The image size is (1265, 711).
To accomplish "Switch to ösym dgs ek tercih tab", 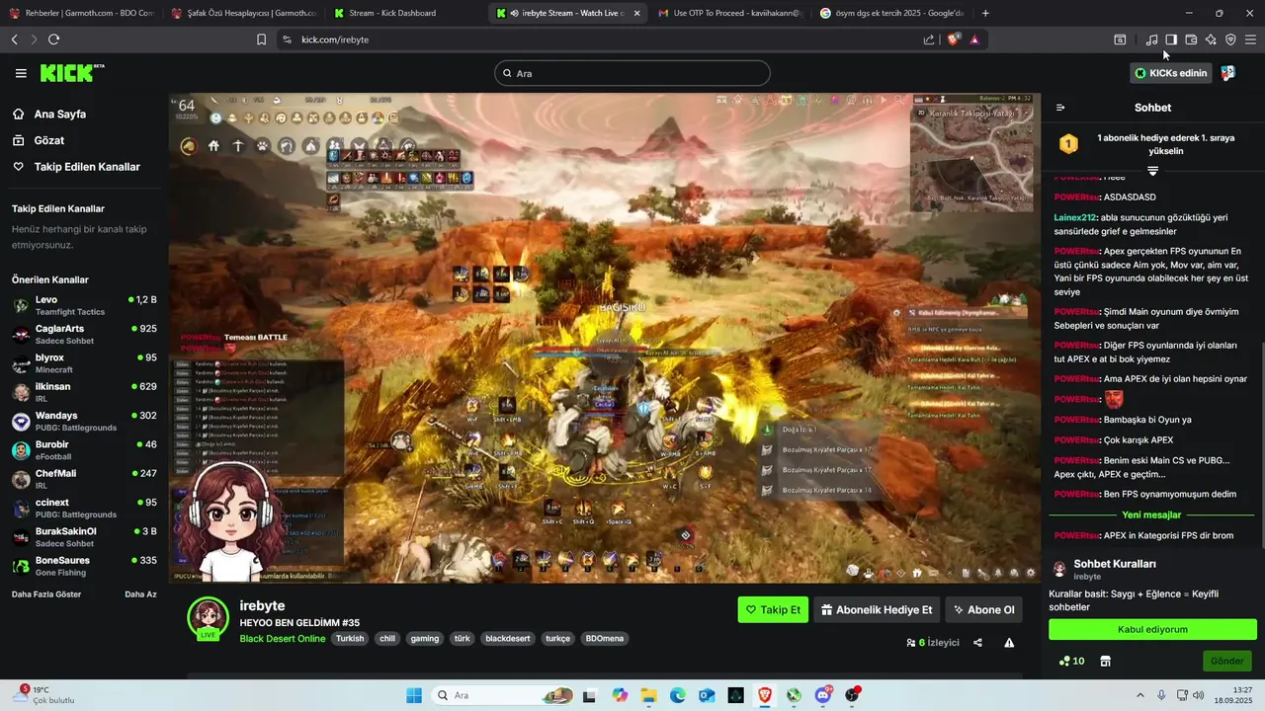I will [x=892, y=13].
